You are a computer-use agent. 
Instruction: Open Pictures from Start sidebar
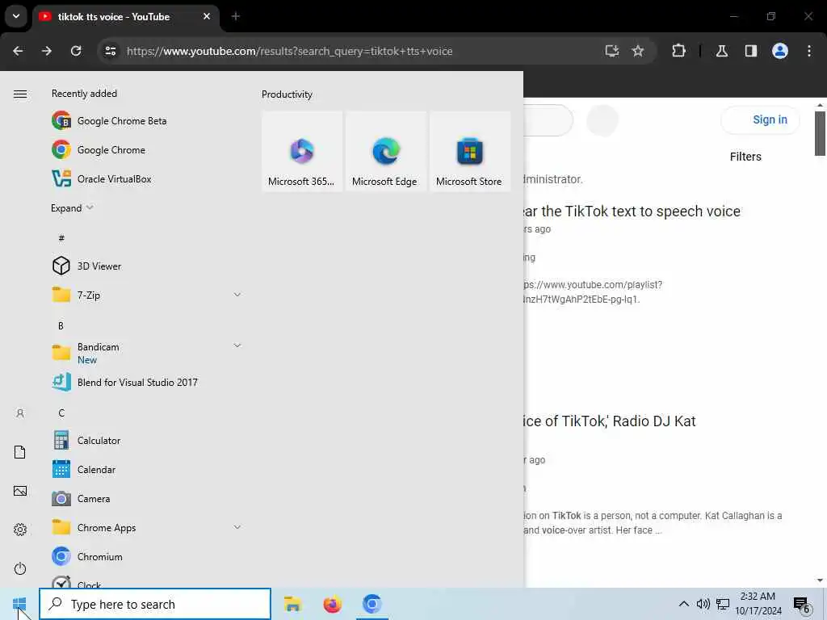(20, 491)
